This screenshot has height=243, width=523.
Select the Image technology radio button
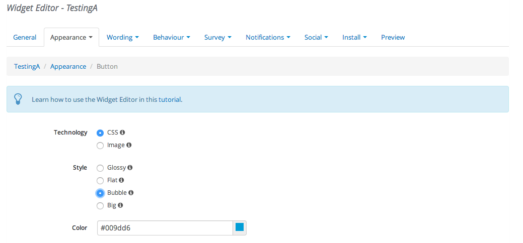click(100, 146)
